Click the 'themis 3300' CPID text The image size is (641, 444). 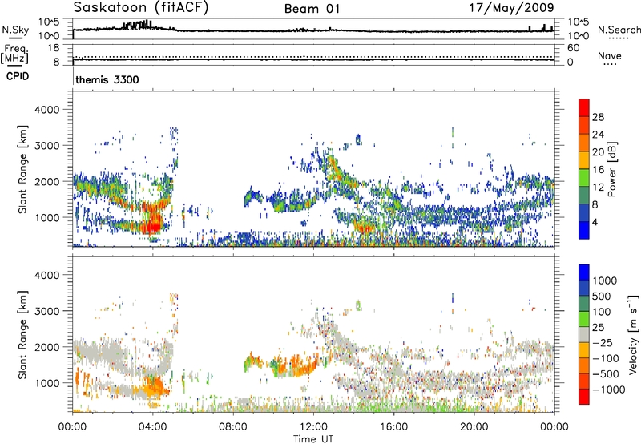107,79
